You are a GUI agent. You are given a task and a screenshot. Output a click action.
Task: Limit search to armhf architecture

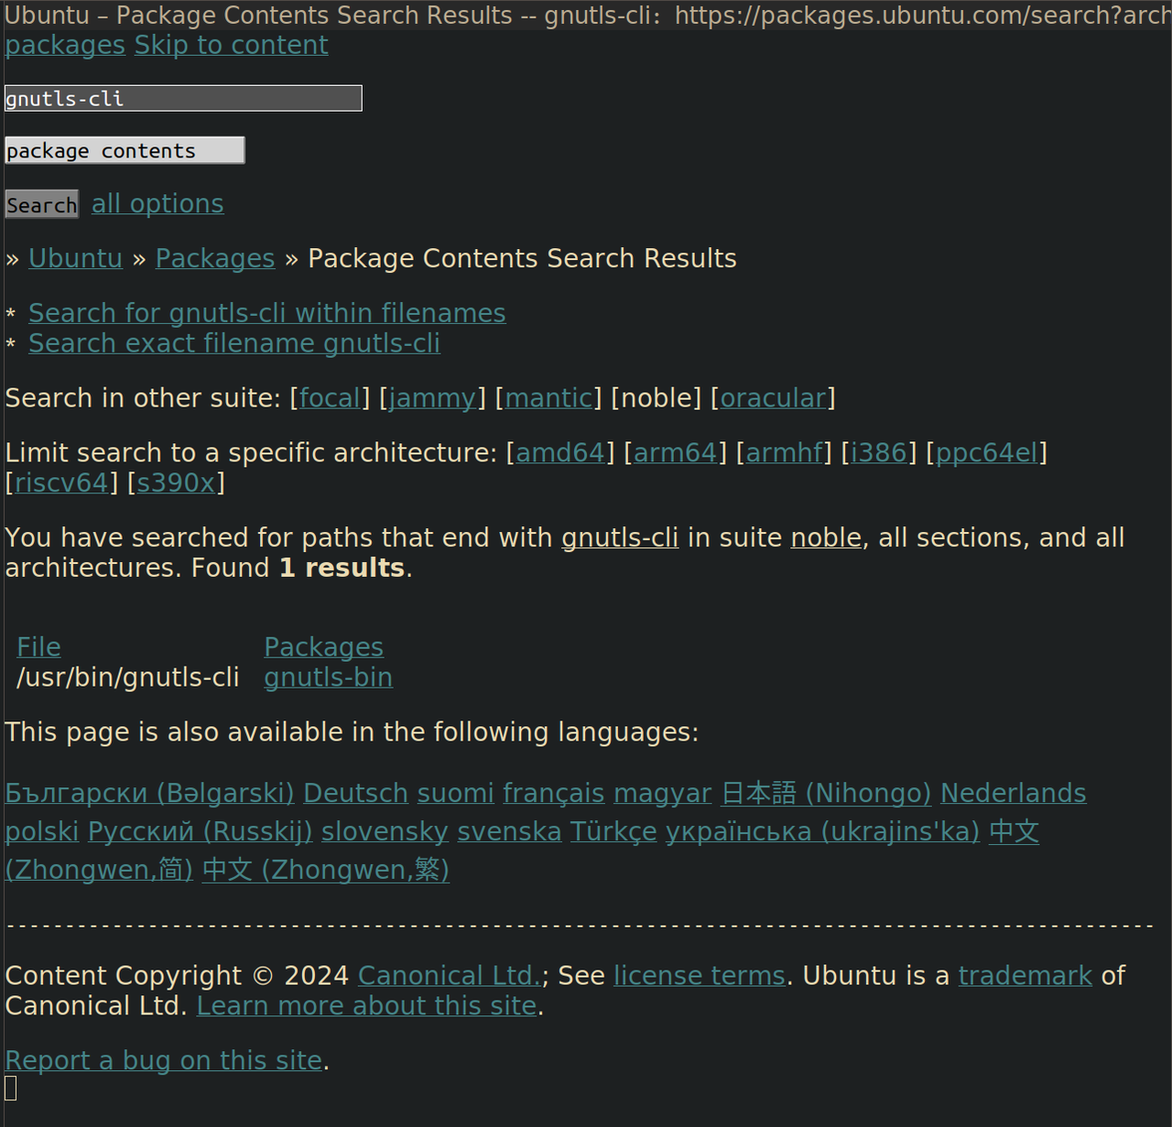pos(785,453)
